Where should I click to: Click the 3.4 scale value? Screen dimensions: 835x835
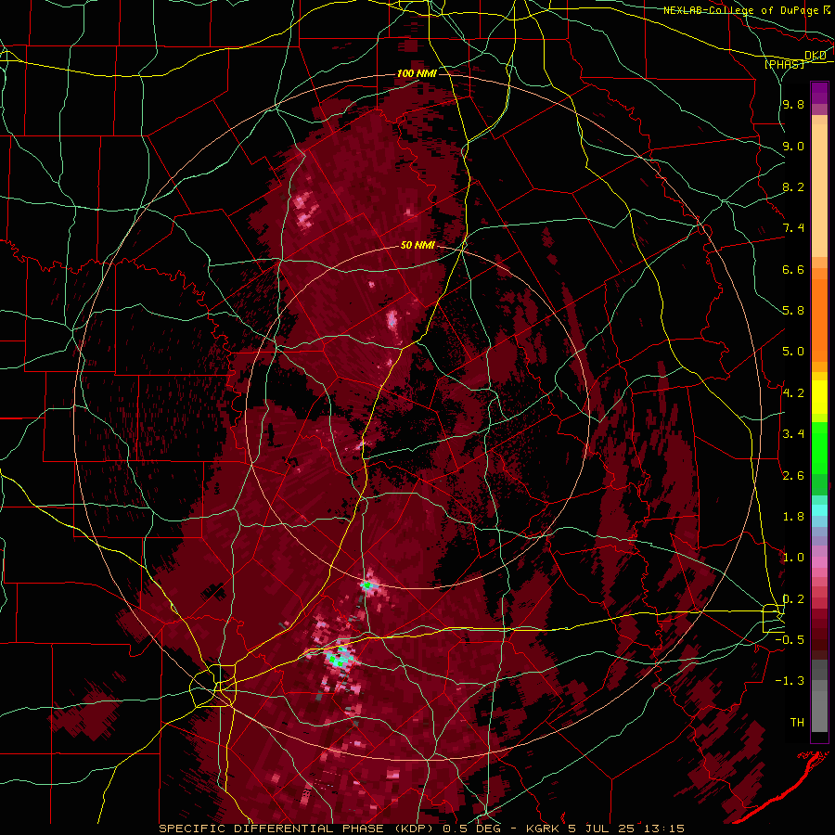(x=793, y=434)
